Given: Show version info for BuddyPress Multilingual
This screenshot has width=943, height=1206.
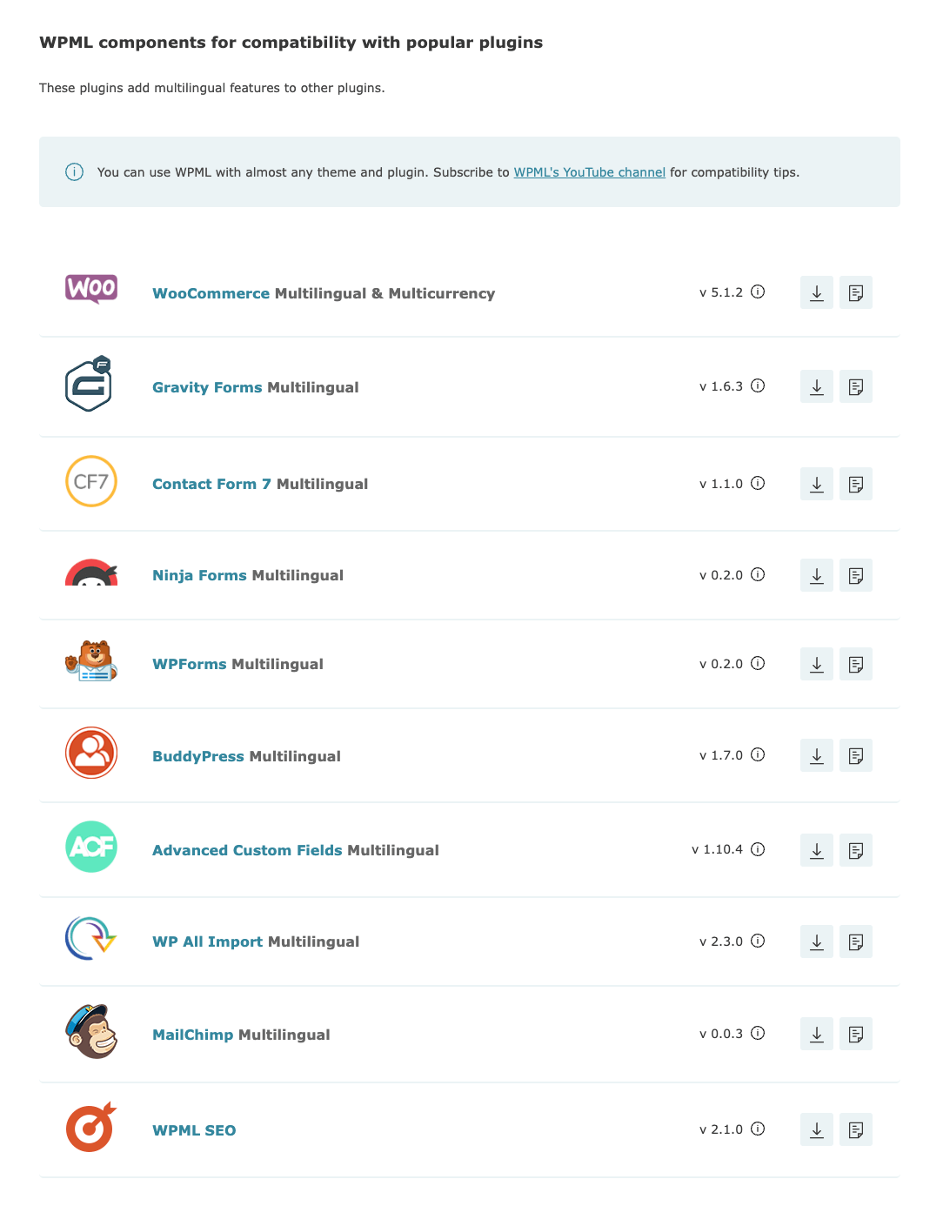Looking at the screenshot, I should click(x=758, y=755).
